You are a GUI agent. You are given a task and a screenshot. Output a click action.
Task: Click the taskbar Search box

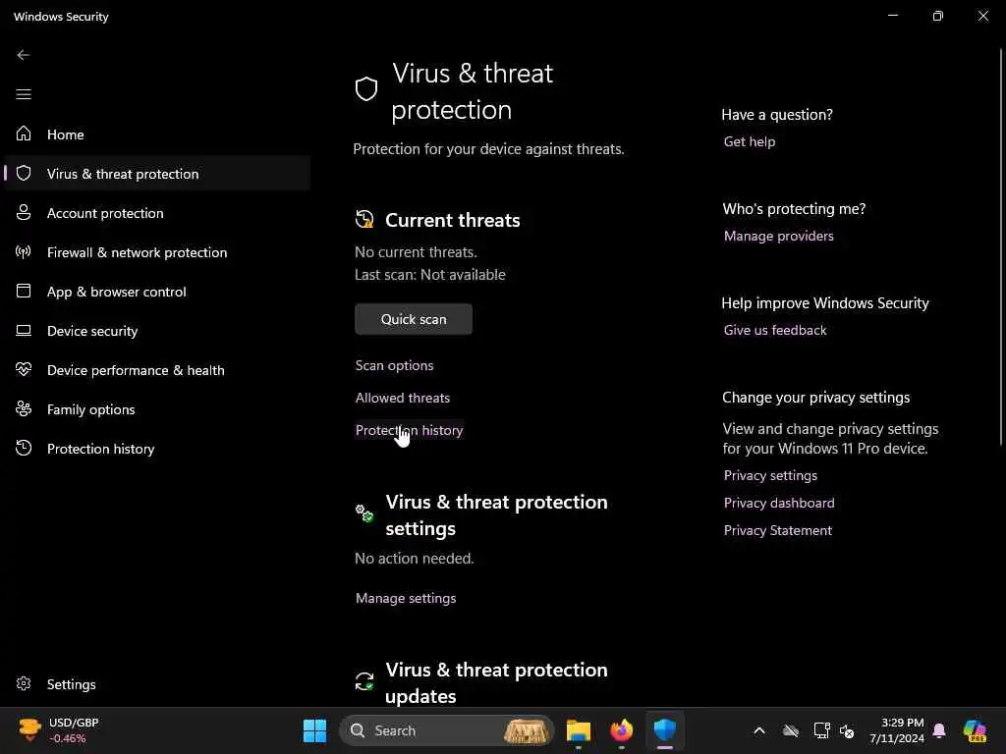pos(446,730)
